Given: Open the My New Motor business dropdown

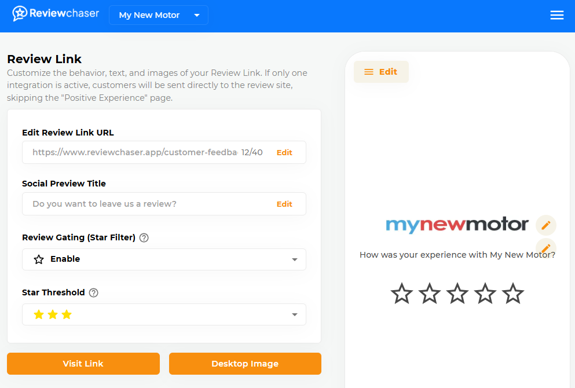Looking at the screenshot, I should [x=159, y=15].
